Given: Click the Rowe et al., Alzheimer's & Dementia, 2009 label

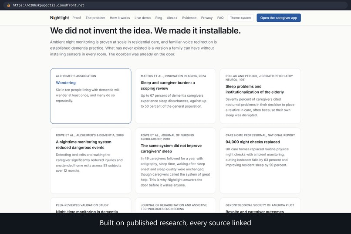Looking at the screenshot, I should tap(90, 135).
